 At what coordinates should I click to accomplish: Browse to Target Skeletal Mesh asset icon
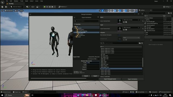pos(126,30)
